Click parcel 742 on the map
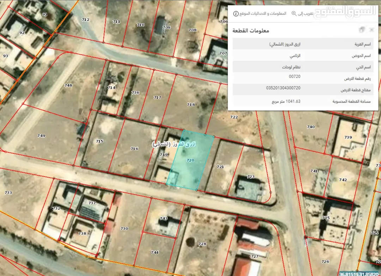 coord(343,180)
